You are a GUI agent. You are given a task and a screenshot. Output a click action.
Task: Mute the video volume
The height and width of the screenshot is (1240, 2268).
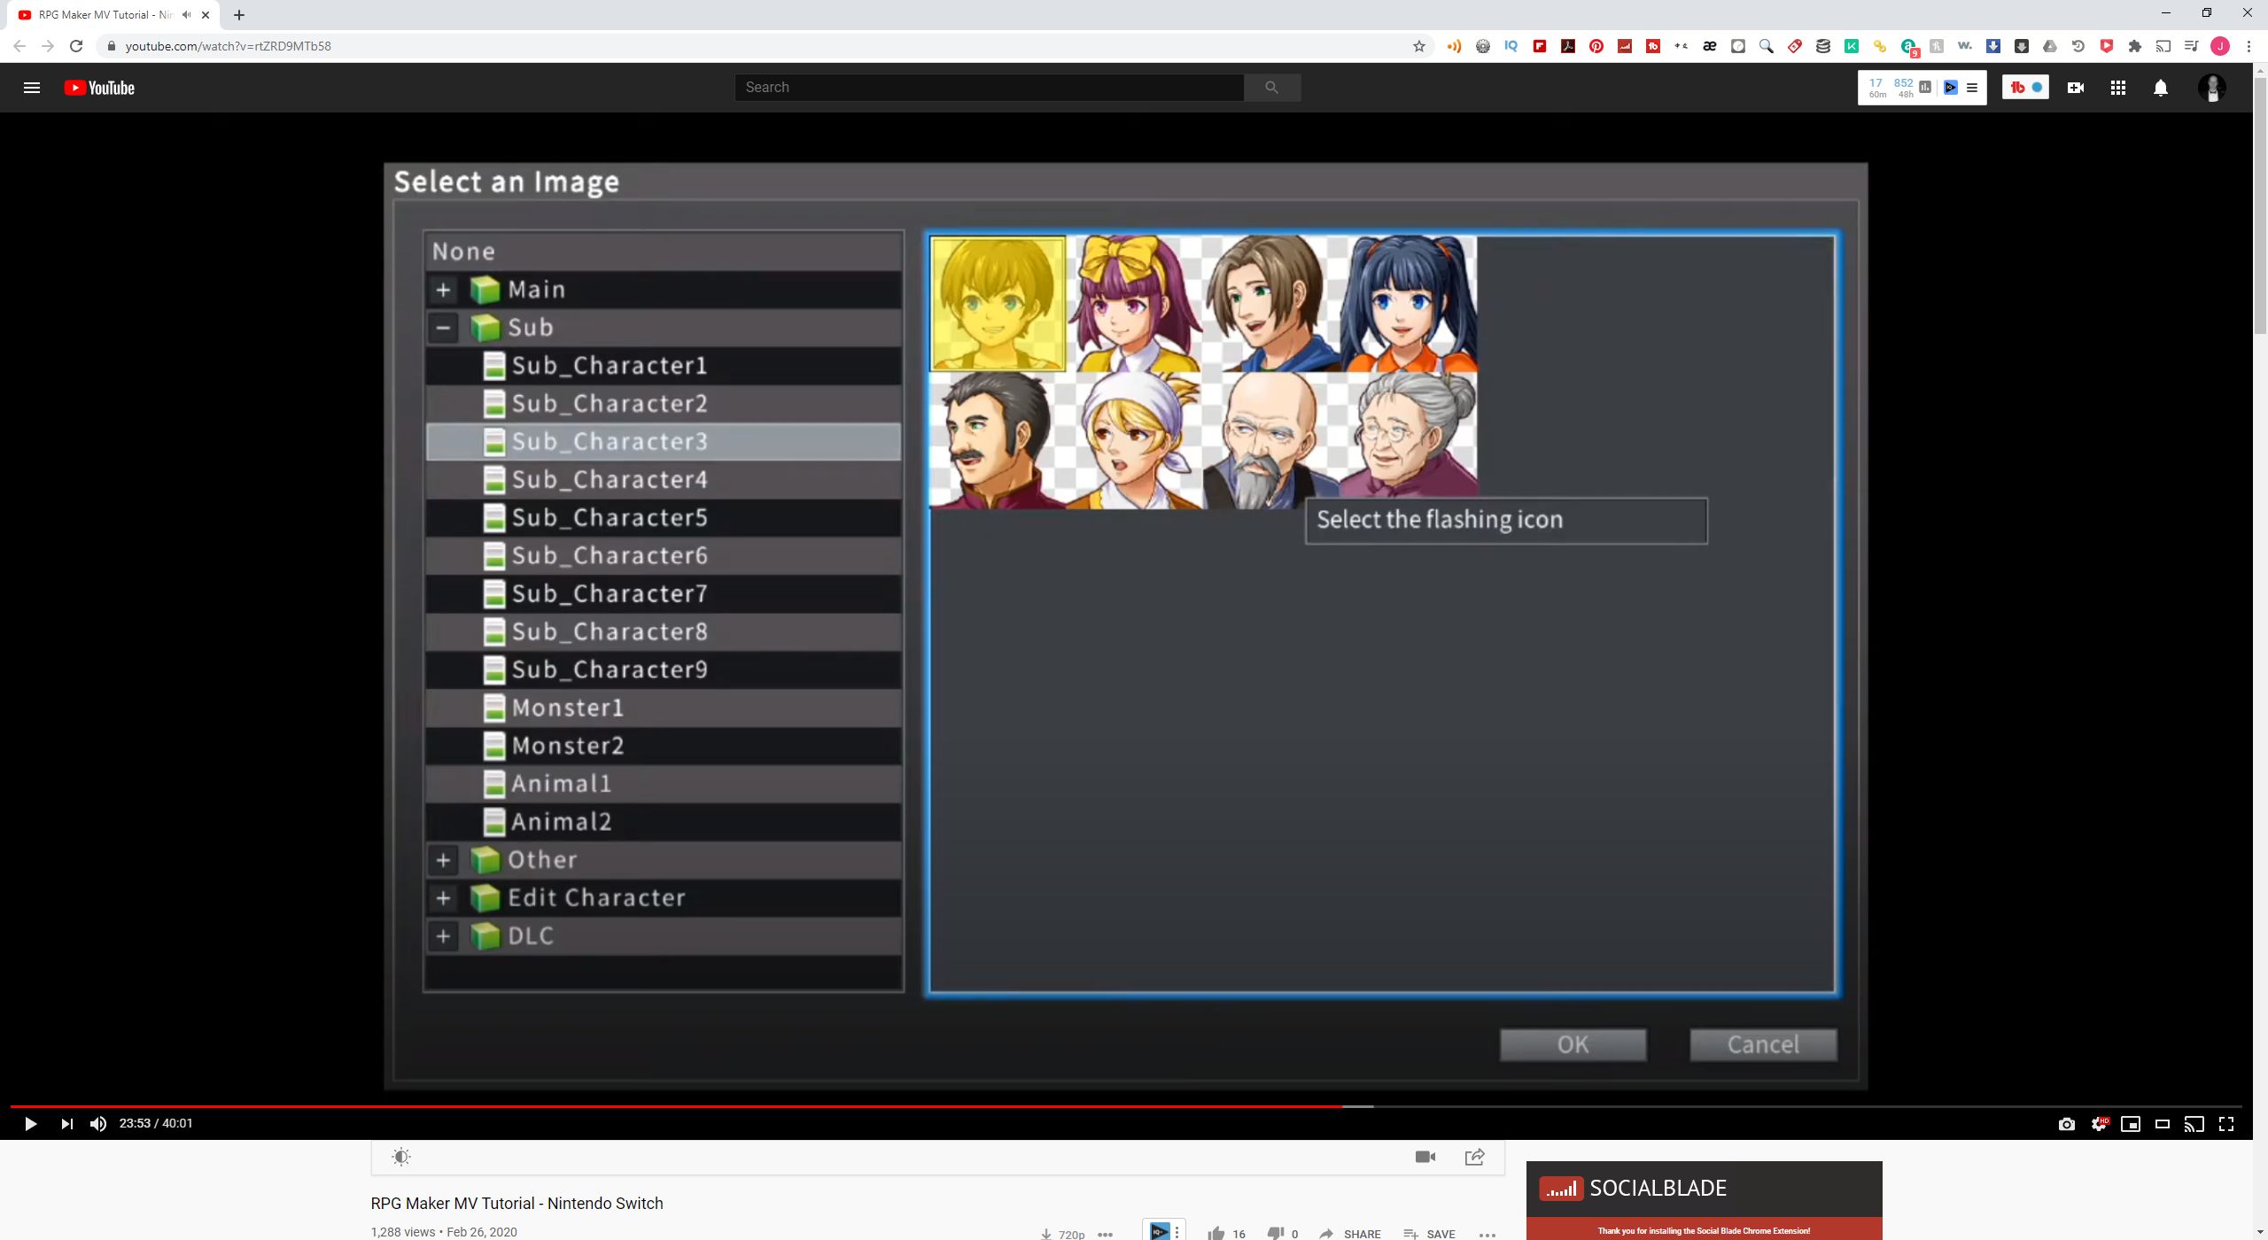pos(98,1124)
